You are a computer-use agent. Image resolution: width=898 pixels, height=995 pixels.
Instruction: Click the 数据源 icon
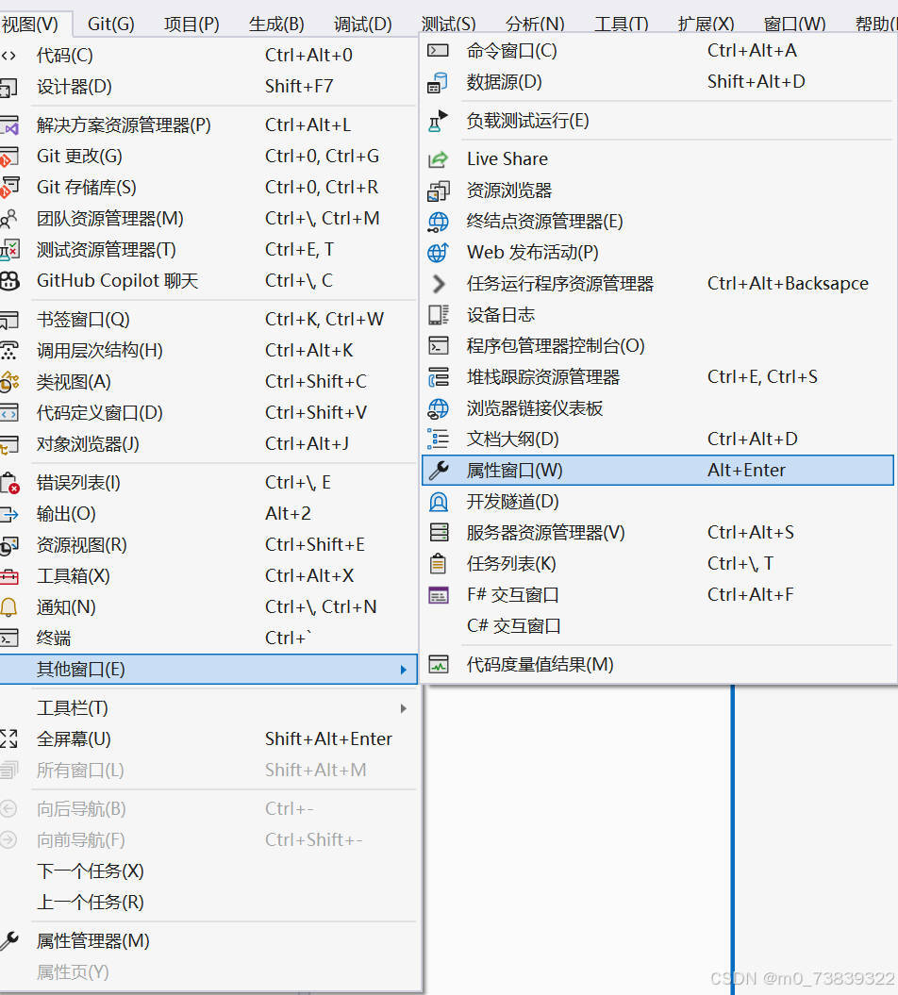[439, 81]
